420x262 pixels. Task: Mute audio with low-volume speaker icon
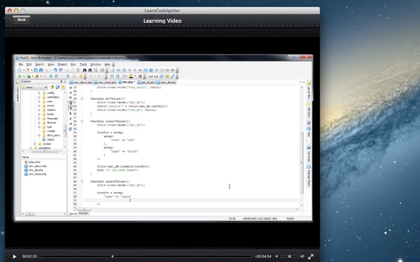(277, 256)
